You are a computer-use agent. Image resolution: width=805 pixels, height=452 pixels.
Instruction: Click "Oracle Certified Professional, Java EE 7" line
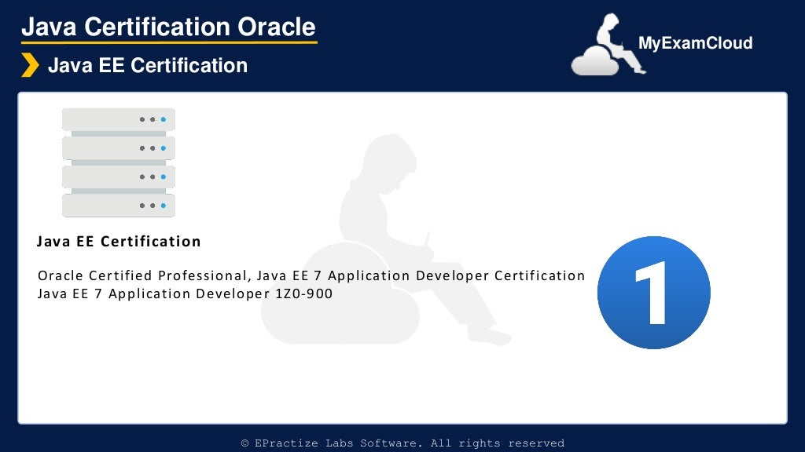click(x=311, y=275)
